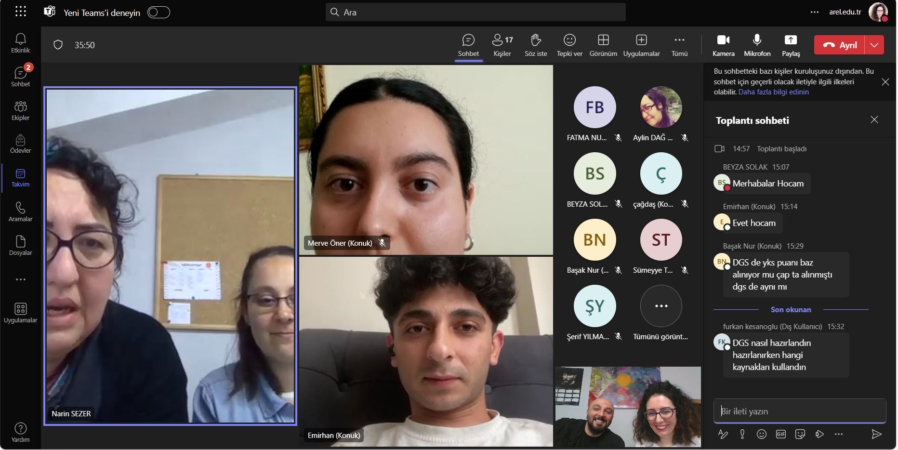This screenshot has width=898, height=450.
Task: Toggle the 'Yeni Teams'i deneyin' switch
Action: [x=158, y=13]
